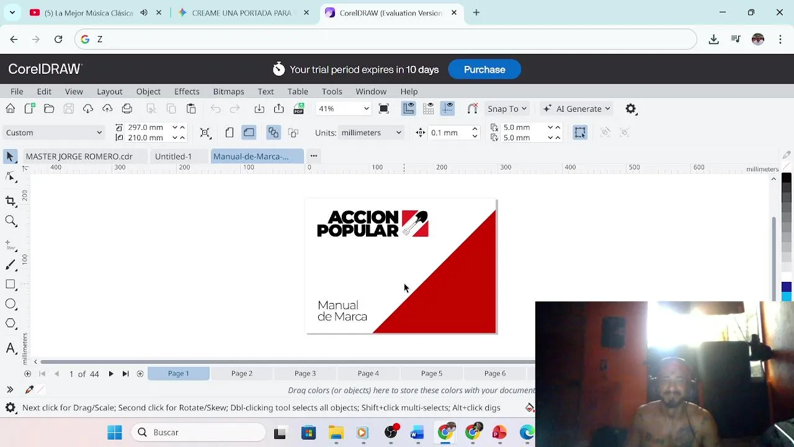Viewport: 794px width, 447px height.
Task: Click the all-pages size icon
Action: coord(205,132)
